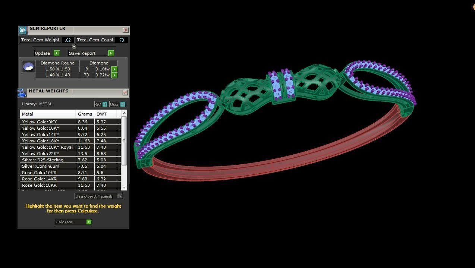Click the metal list scroll down arrow
475x268 pixels.
124,187
